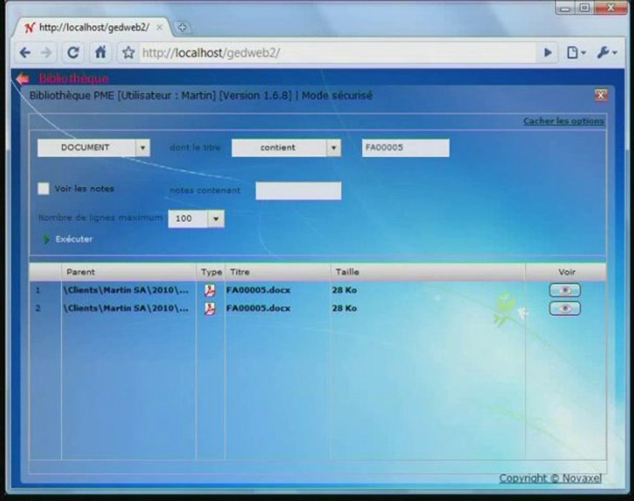View the row 2 document with eye button
634x501 pixels.
(x=565, y=308)
